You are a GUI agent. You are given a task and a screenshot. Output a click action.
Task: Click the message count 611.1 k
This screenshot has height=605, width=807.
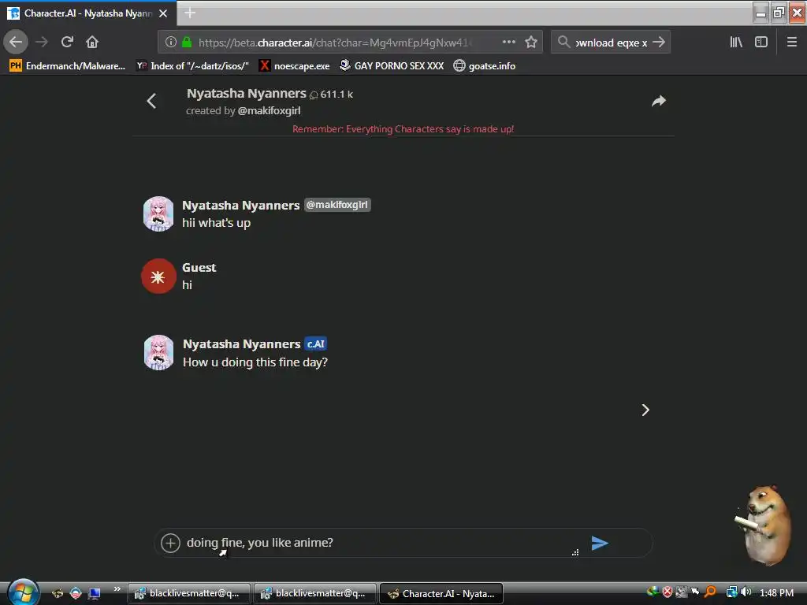point(336,95)
